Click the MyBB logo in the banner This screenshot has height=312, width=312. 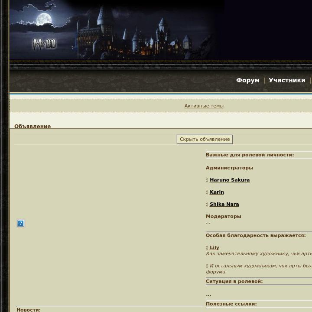(x=45, y=44)
